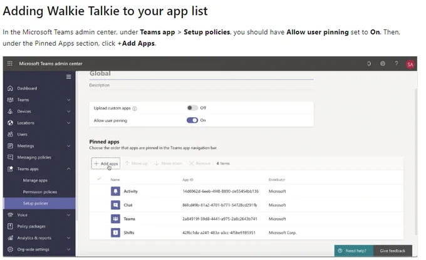Expand the Analytics & reports chevron
Image resolution: width=426 pixels, height=260 pixels.
(69, 237)
